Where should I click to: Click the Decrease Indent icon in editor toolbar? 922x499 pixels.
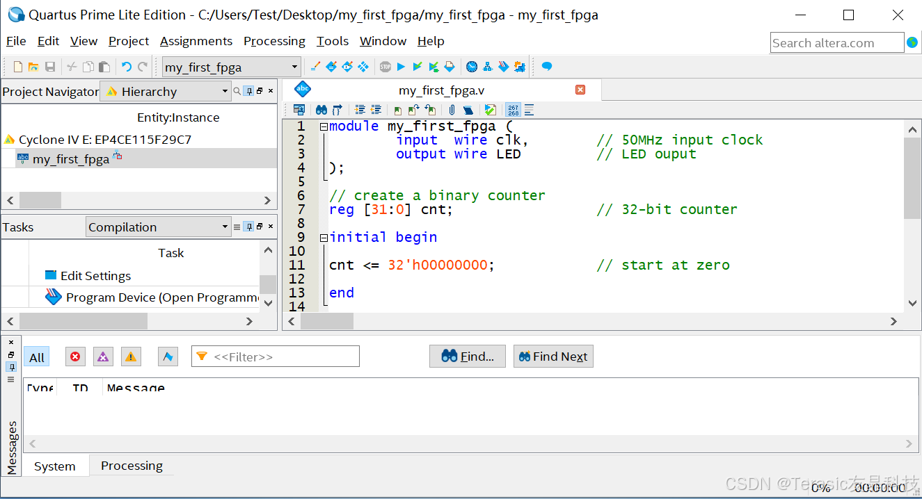pos(376,110)
